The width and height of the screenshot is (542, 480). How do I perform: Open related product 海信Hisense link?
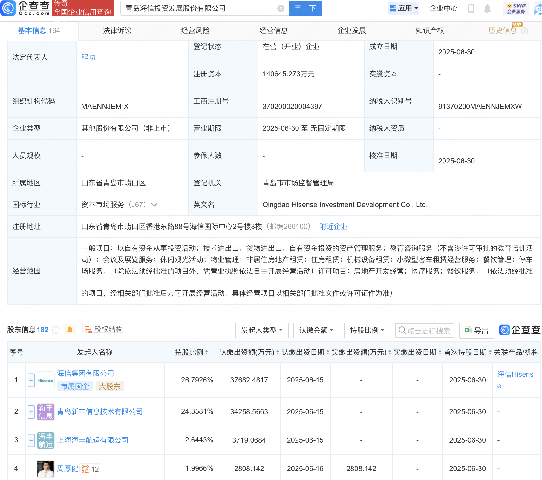515,380
